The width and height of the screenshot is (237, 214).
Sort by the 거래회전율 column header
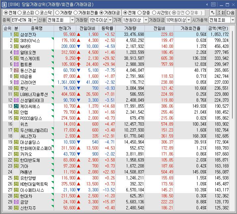190,28
